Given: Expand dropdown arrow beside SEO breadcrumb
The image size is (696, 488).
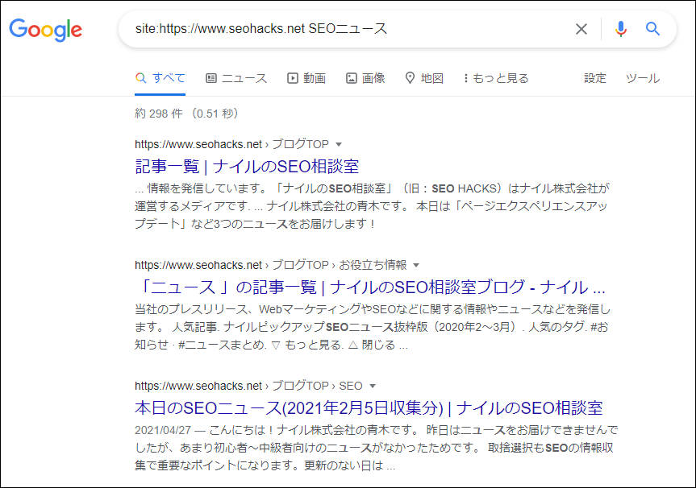Looking at the screenshot, I should point(373,386).
